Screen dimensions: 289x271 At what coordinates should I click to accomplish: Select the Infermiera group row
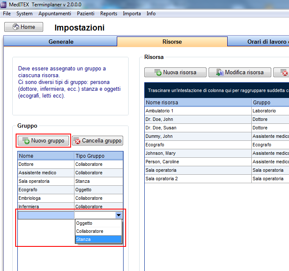(70, 207)
